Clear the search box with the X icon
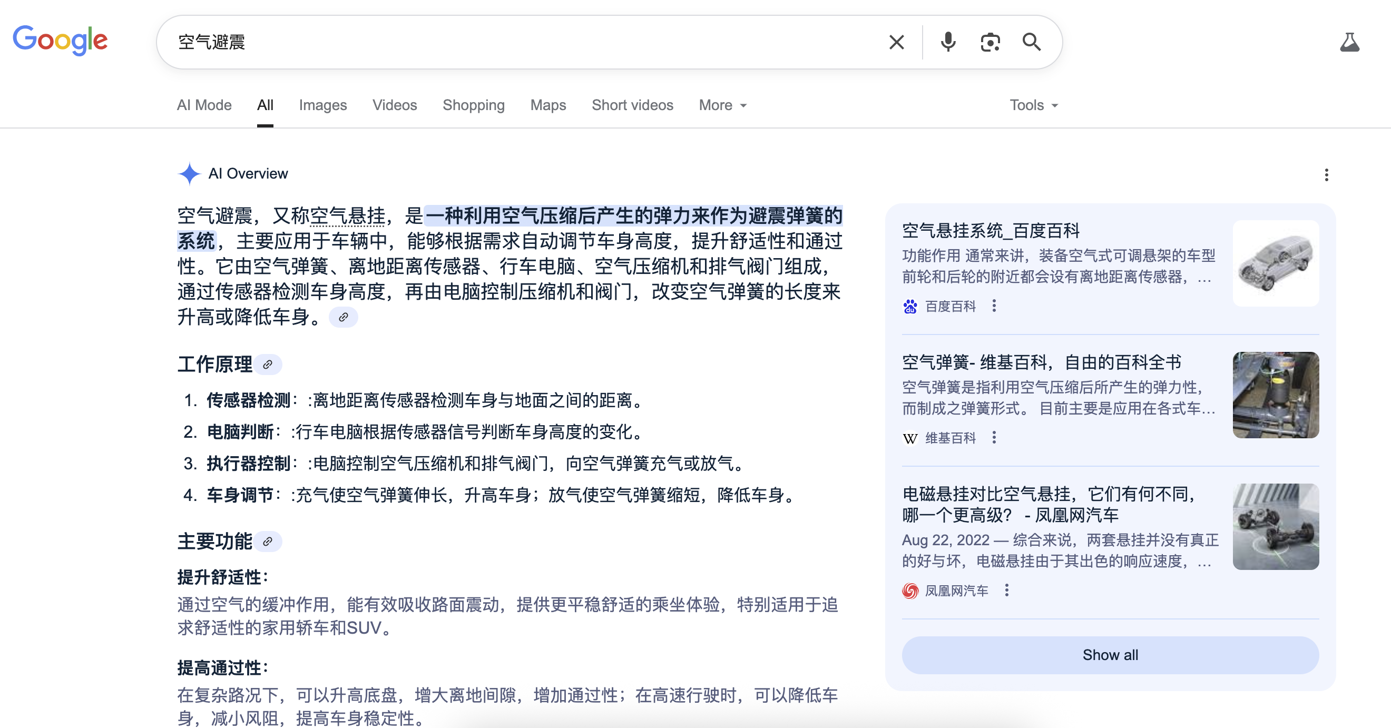1391x728 pixels. [896, 42]
